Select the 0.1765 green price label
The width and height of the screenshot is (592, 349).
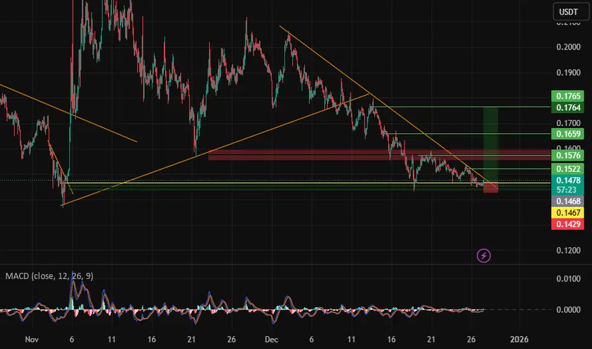(x=567, y=96)
